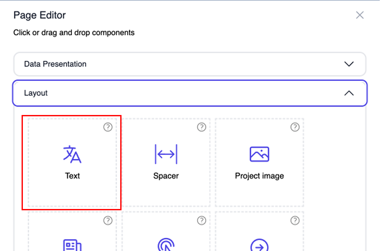381x251 pixels.
Task: Select the pointer-click icon component card
Action: pyautogui.click(x=166, y=231)
